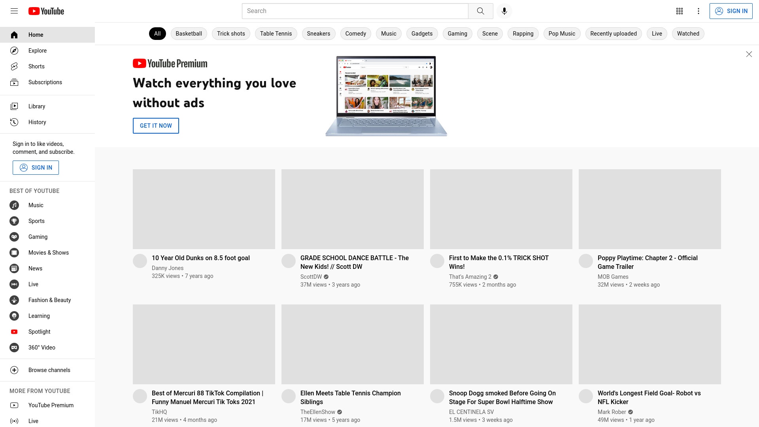This screenshot has width=759, height=427.
Task: Click the Explore compass icon
Action: click(14, 51)
